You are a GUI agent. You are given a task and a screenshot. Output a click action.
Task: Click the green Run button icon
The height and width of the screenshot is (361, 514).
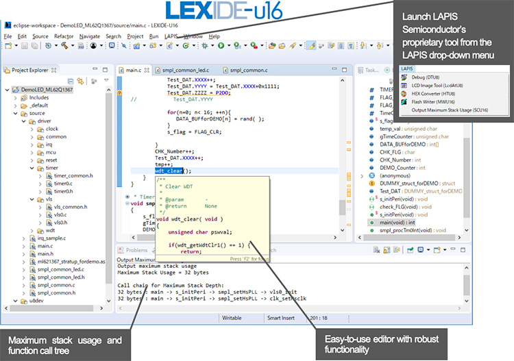221,46
